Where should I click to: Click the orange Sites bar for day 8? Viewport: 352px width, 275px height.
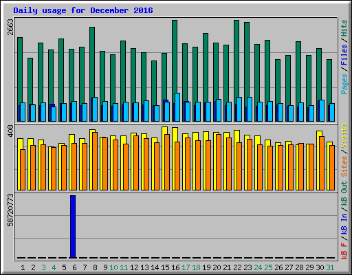[95, 161]
